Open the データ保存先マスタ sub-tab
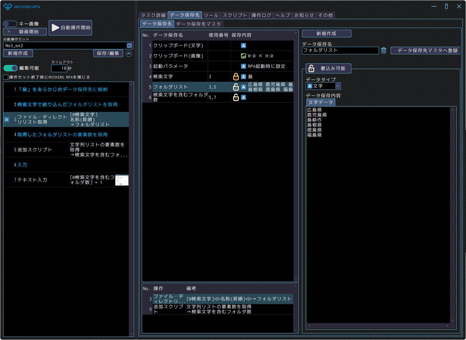The height and width of the screenshot is (340, 466). (x=198, y=24)
